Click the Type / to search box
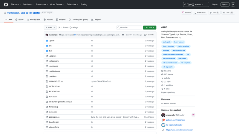239x134 pixels. click(x=196, y=4)
